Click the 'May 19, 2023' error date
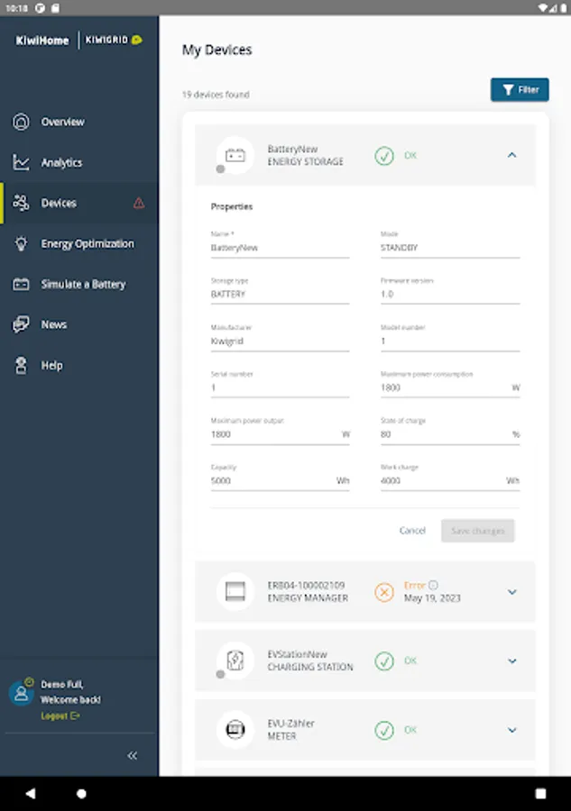 point(432,598)
